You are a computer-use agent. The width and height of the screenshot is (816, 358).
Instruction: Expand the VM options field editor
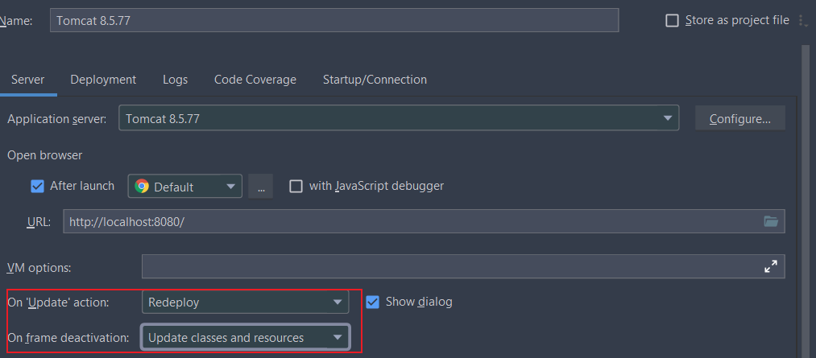(770, 266)
